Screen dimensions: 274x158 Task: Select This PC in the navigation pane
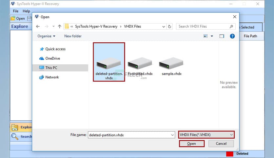tap(60, 68)
